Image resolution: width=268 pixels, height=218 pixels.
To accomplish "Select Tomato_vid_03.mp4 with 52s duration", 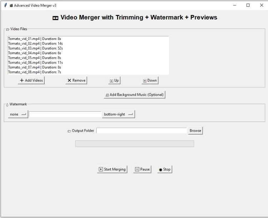I will pos(35,48).
